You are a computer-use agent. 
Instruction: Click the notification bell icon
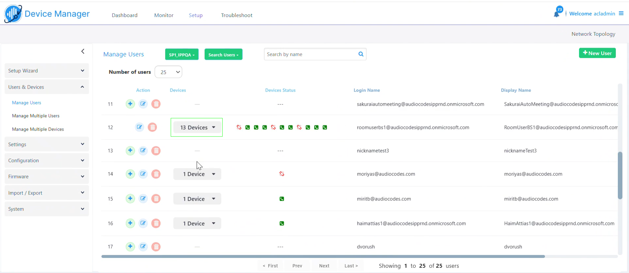(x=557, y=14)
